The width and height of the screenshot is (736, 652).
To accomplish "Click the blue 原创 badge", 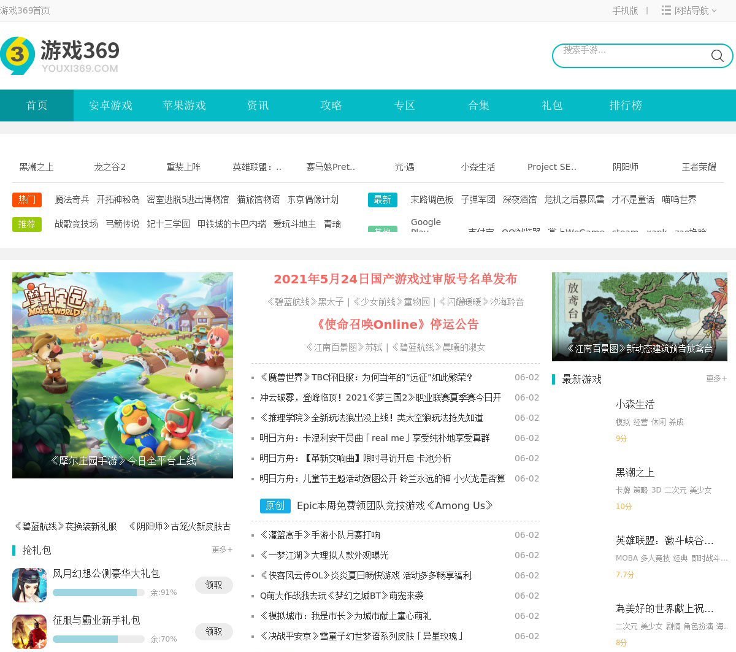I will point(275,505).
